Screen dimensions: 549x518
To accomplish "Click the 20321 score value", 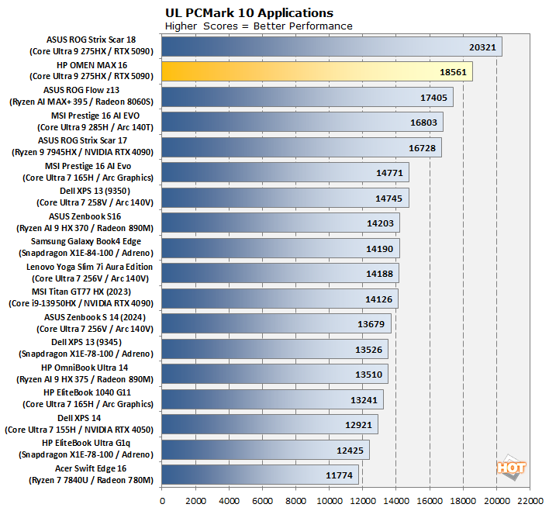I will pos(482,47).
